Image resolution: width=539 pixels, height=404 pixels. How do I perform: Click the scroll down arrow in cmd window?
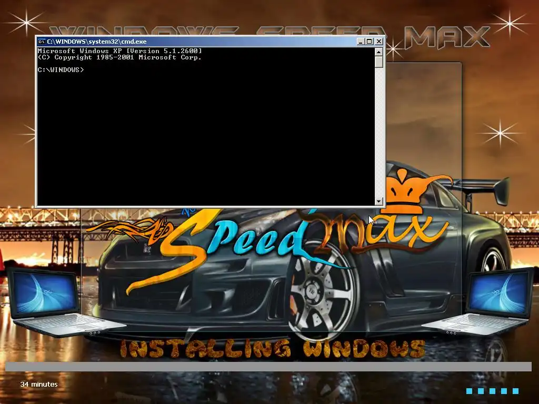click(x=379, y=201)
